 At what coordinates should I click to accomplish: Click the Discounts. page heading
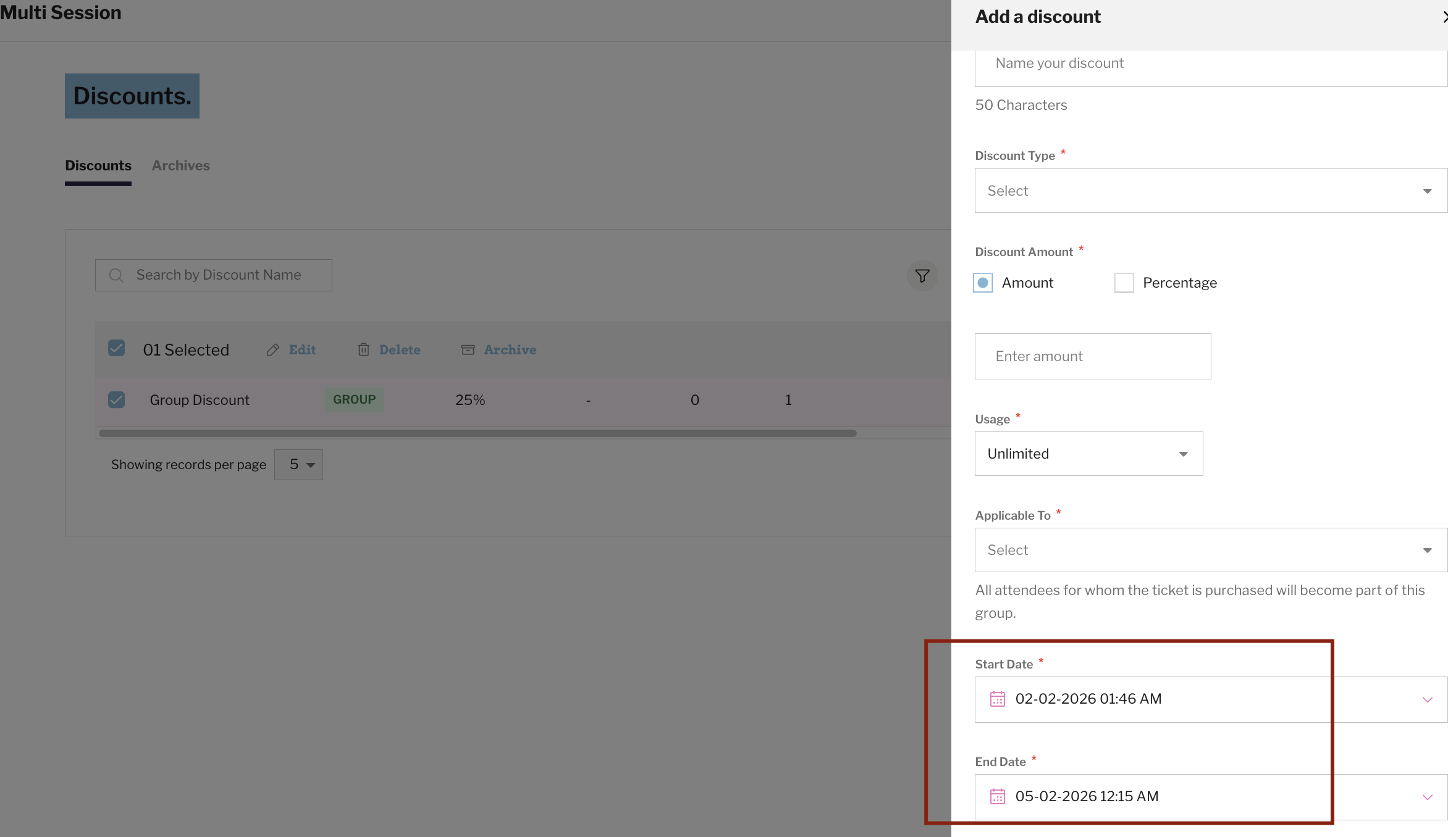[132, 96]
